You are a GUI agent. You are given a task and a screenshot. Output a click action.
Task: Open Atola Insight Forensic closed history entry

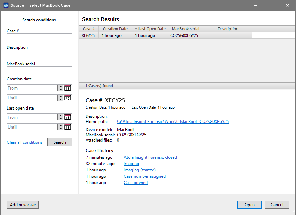[150, 157]
